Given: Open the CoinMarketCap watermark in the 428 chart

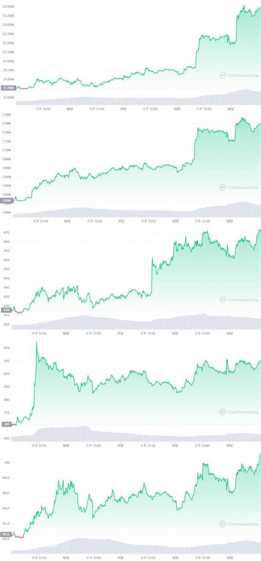Looking at the screenshot, I should (x=239, y=300).
